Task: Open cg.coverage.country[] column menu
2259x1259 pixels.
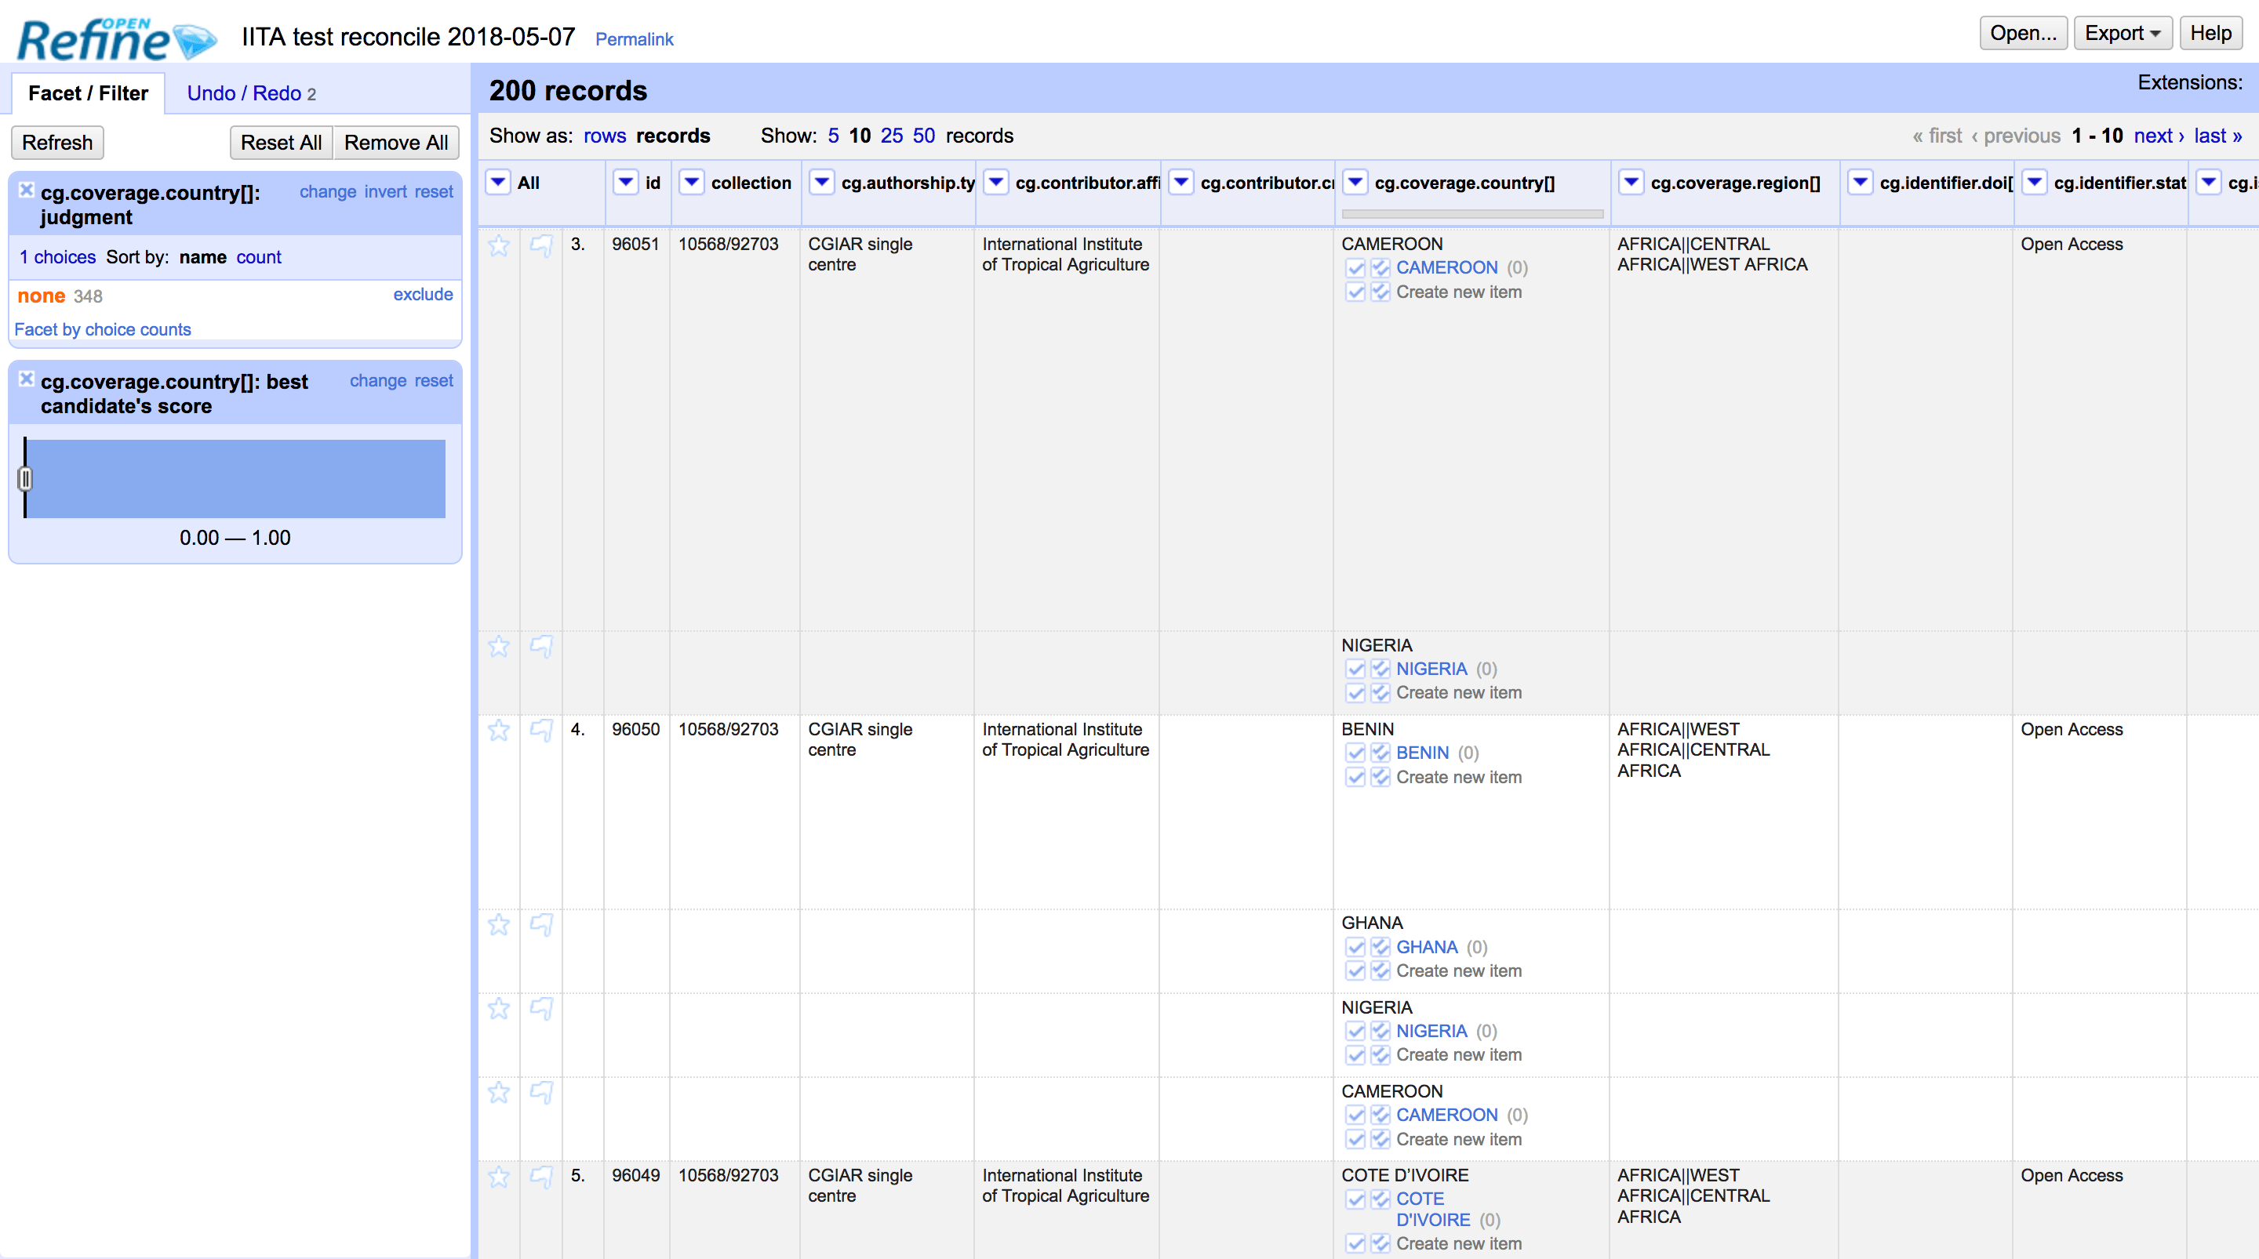Action: (x=1355, y=183)
